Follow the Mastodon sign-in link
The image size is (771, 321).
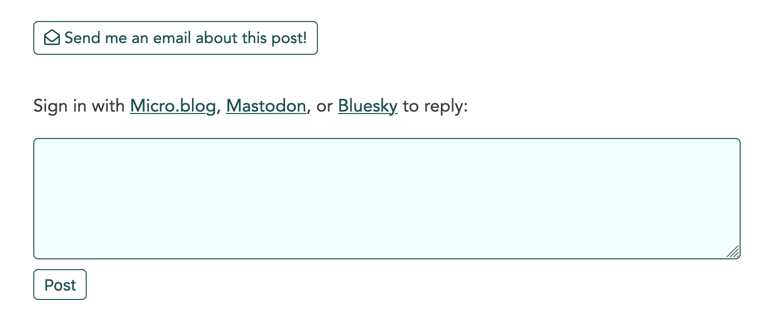pyautogui.click(x=266, y=106)
